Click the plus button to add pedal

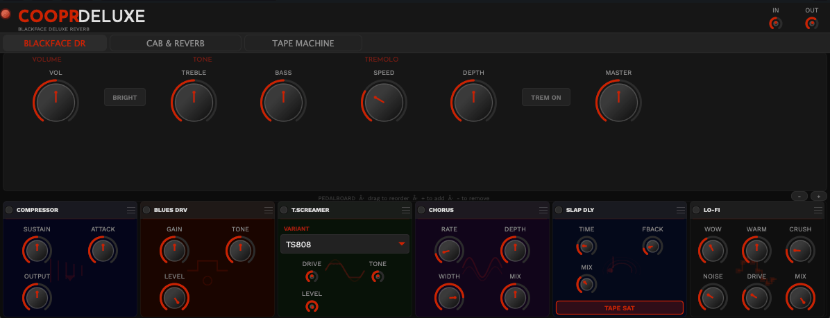coord(818,196)
